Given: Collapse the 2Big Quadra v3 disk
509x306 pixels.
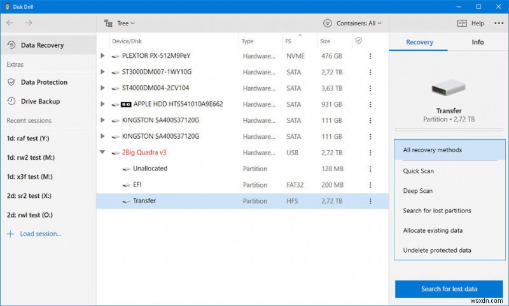Looking at the screenshot, I should 103,153.
